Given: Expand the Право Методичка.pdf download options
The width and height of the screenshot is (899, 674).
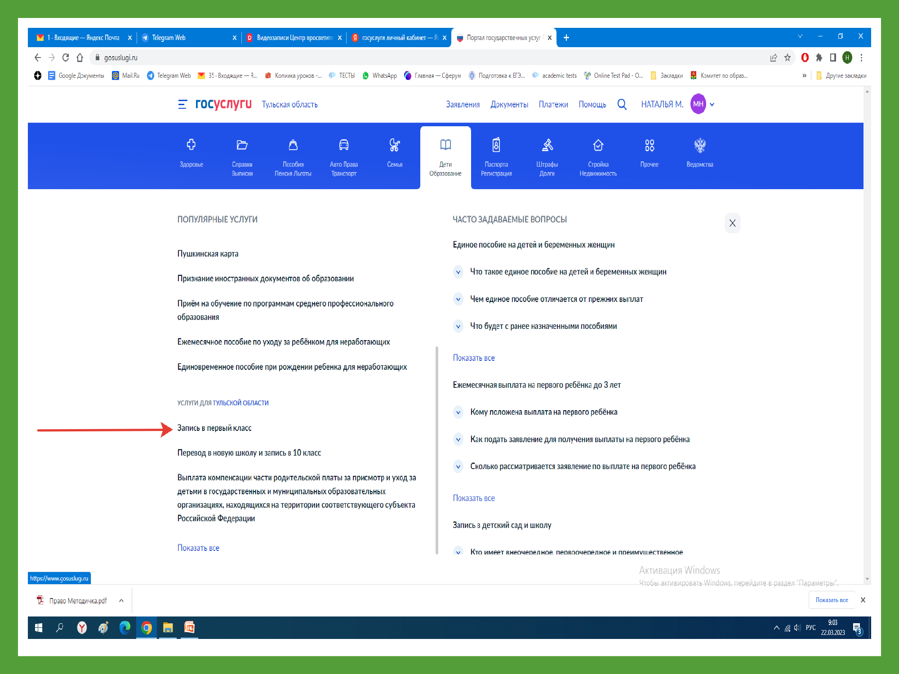Looking at the screenshot, I should 121,601.
